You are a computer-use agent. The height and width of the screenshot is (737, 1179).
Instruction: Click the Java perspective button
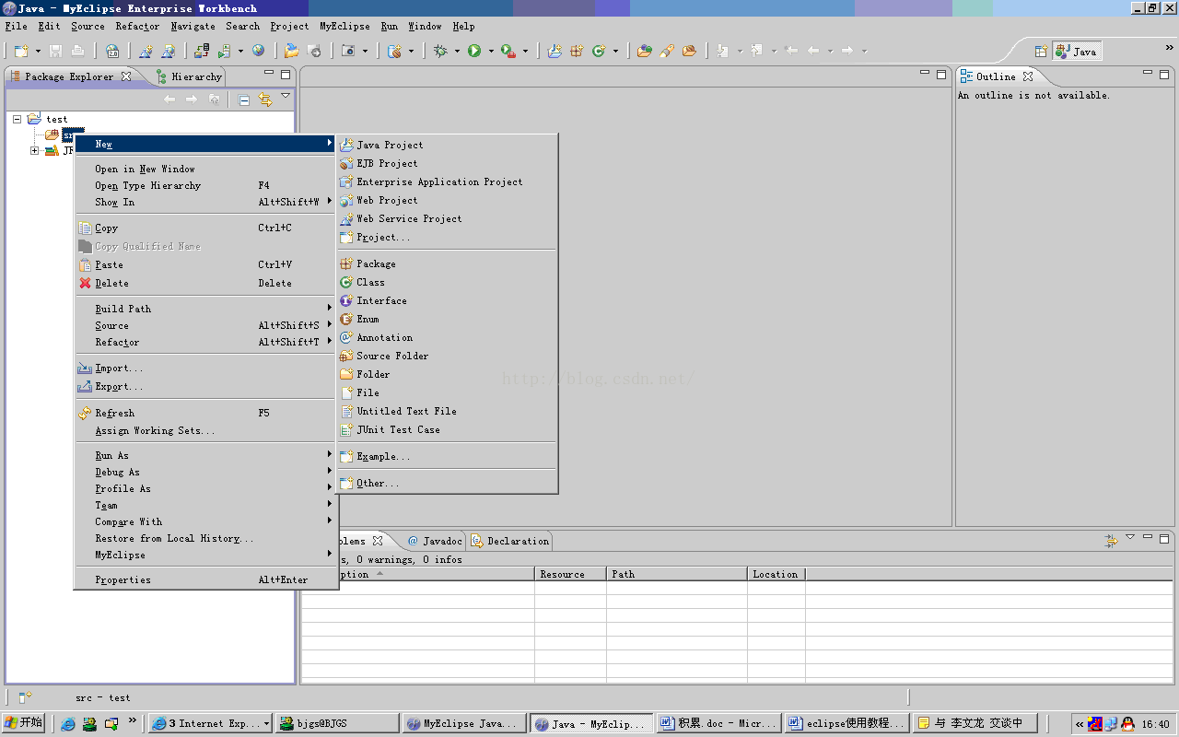tap(1077, 52)
